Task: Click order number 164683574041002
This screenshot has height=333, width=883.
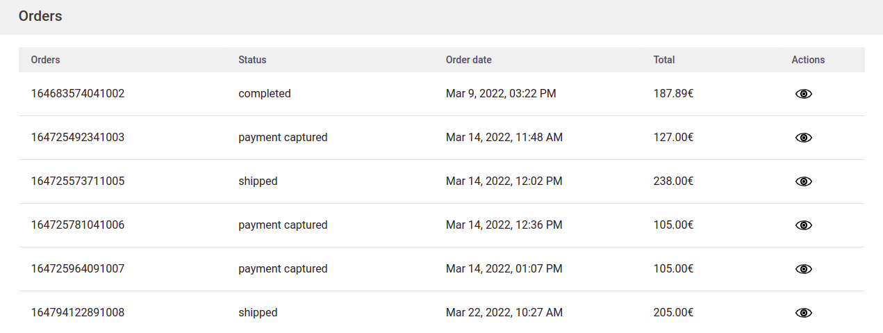Action: coord(78,93)
